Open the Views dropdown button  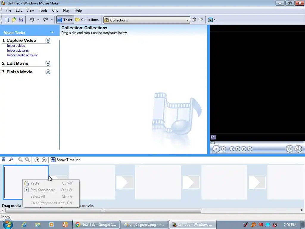[x=212, y=20]
